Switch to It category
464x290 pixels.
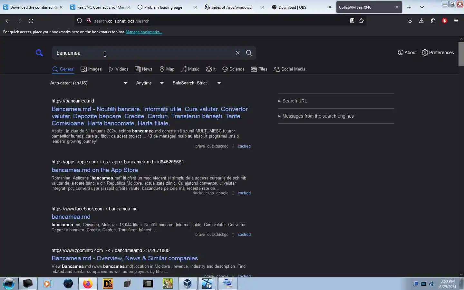pyautogui.click(x=211, y=69)
